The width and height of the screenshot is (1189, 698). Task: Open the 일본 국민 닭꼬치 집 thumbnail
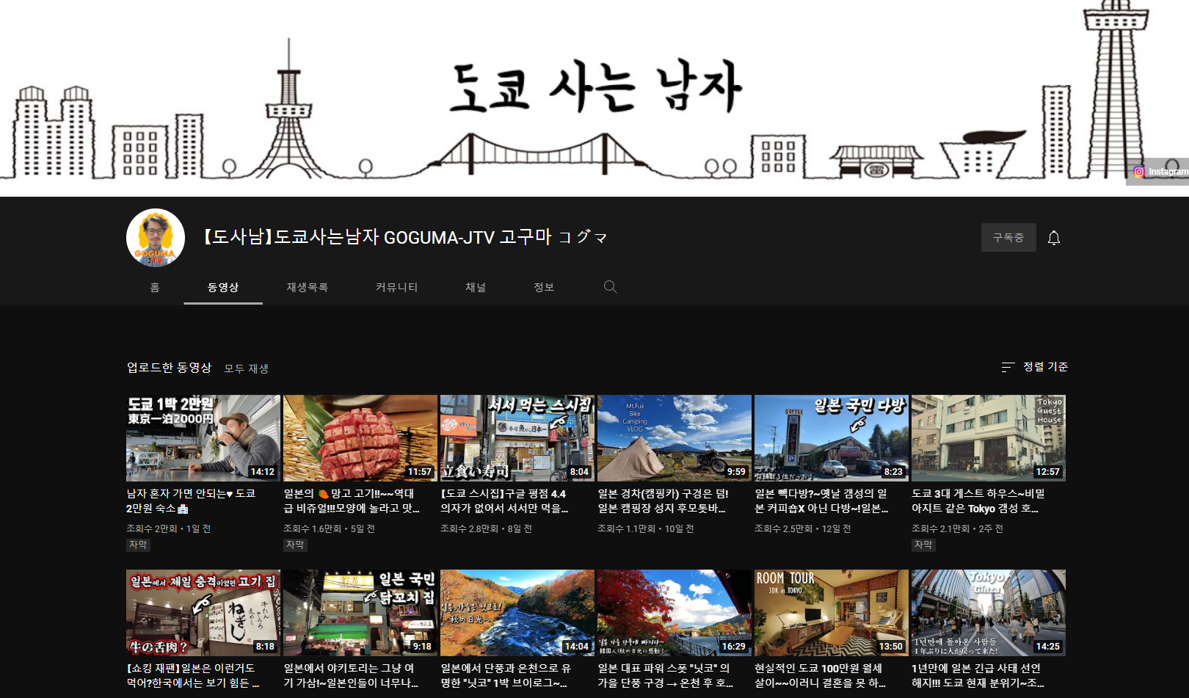[x=360, y=613]
